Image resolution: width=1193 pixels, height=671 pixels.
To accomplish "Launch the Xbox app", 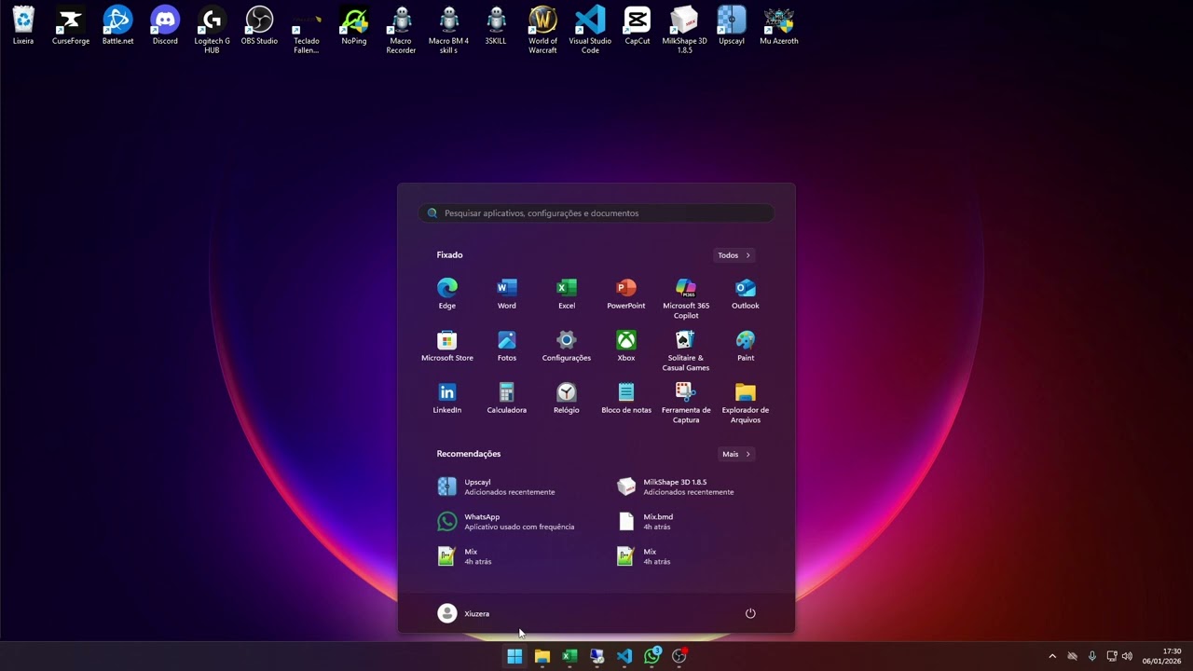I will click(x=626, y=346).
